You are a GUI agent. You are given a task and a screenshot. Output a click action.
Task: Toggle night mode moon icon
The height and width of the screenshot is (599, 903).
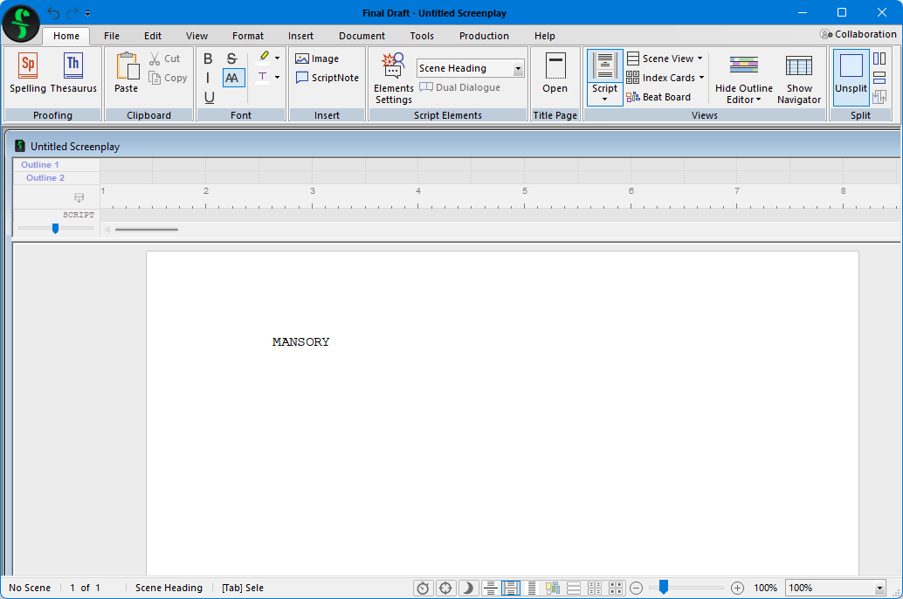(x=467, y=588)
